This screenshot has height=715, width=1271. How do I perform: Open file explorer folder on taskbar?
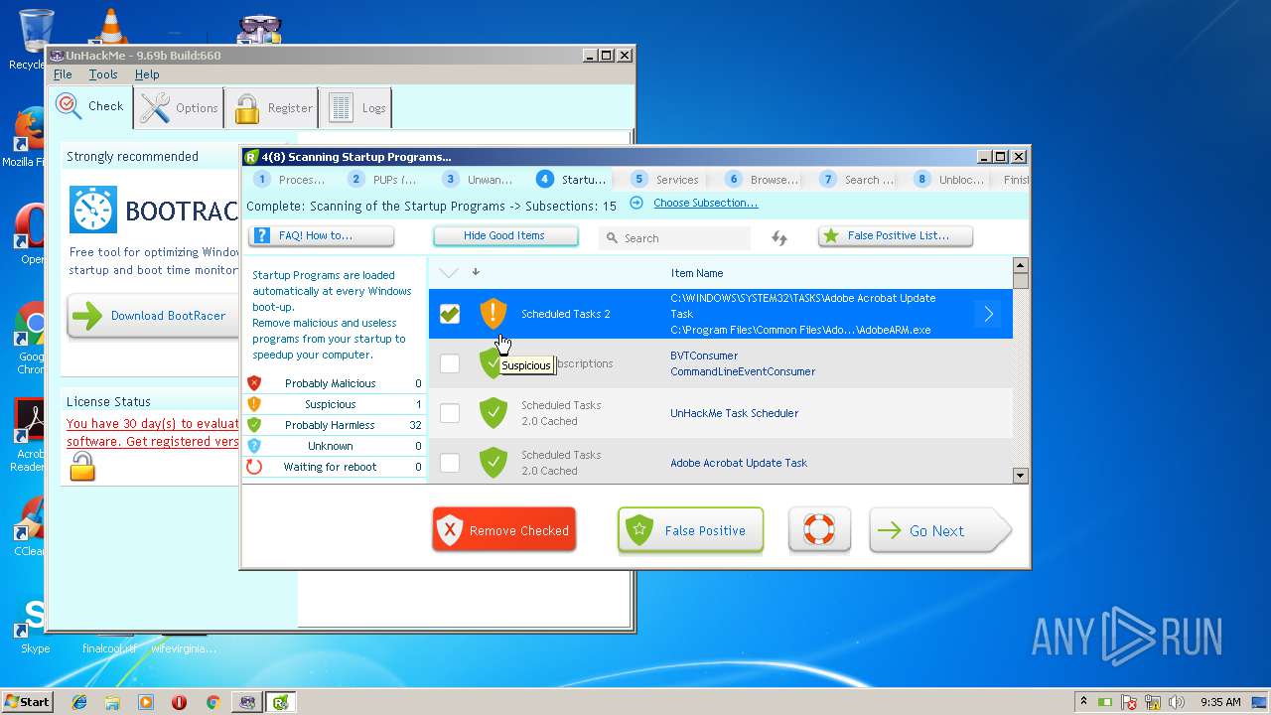point(112,702)
